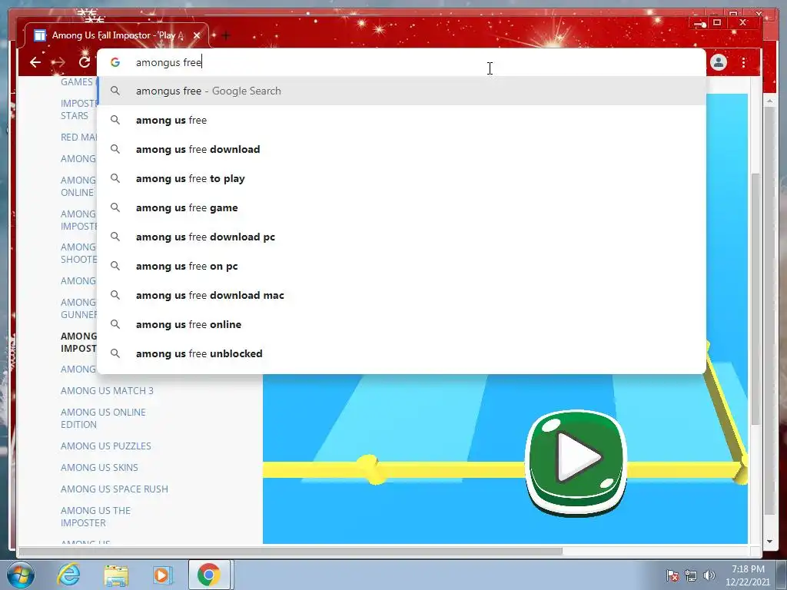The width and height of the screenshot is (787, 590).
Task: Choose 'among us free online' suggestion
Action: pos(401,324)
